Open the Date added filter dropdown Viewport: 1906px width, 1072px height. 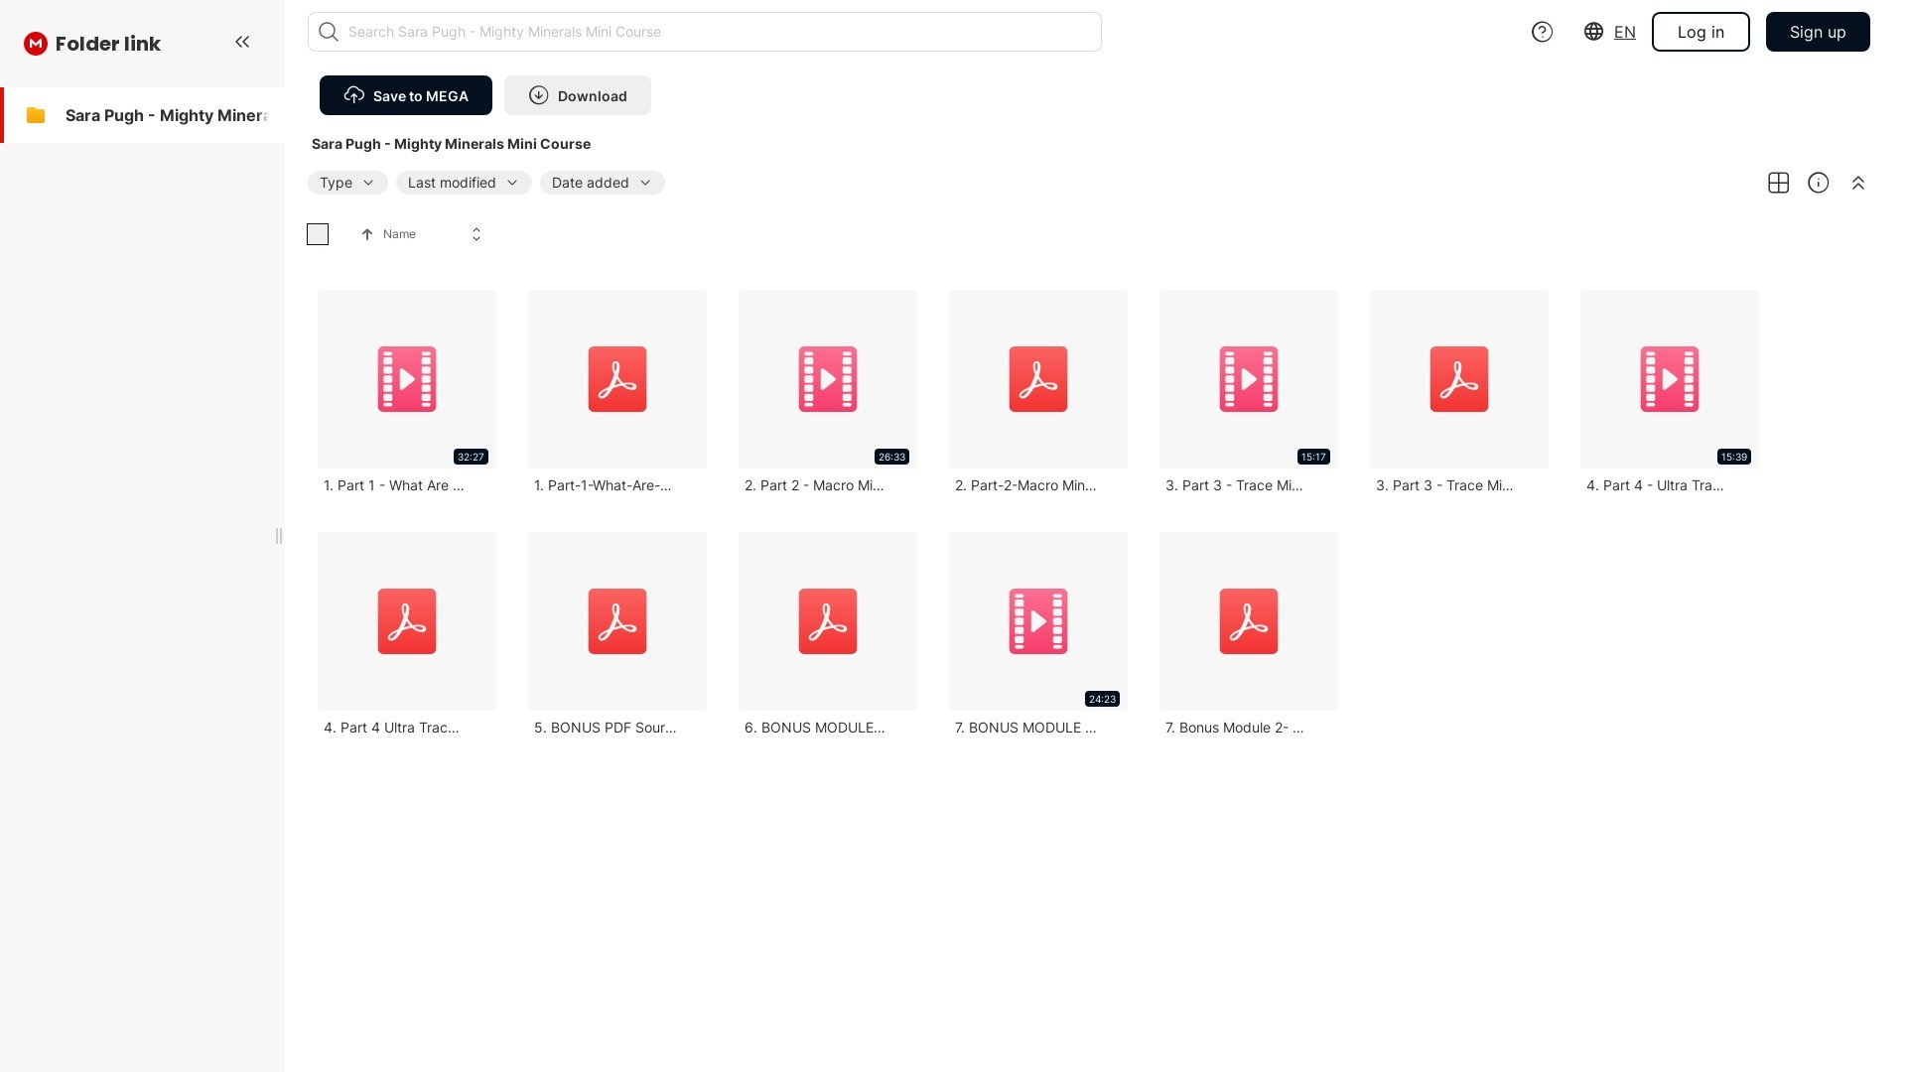(x=602, y=183)
